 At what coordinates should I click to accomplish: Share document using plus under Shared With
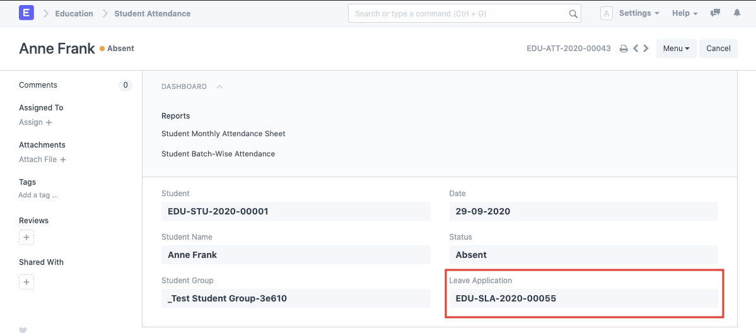(26, 282)
